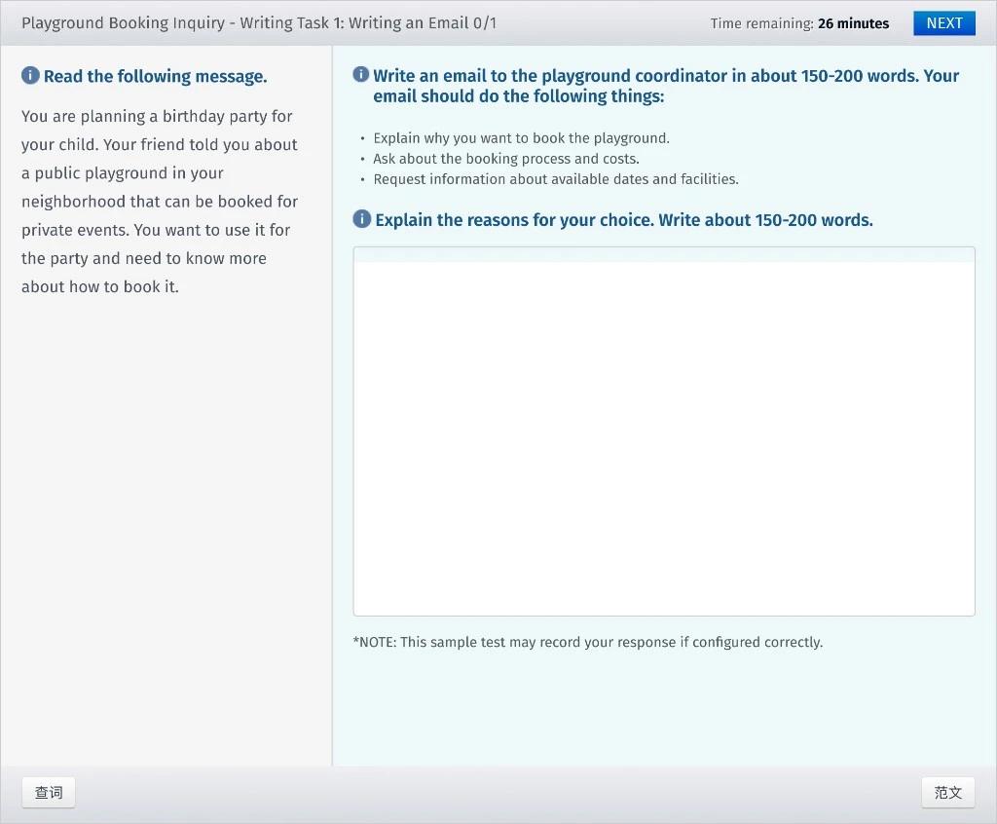This screenshot has width=997, height=824.
Task: Click inside the email response text area
Action: point(663,438)
